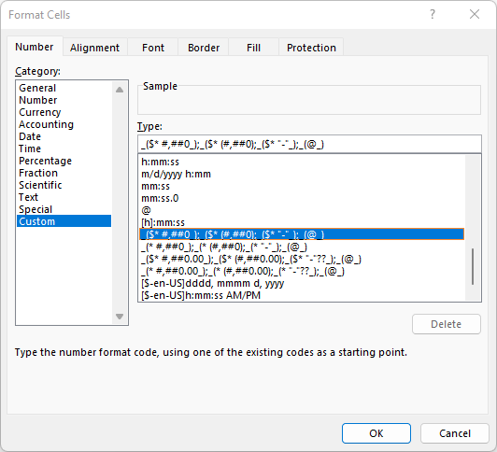Open the Border tab

(x=204, y=48)
